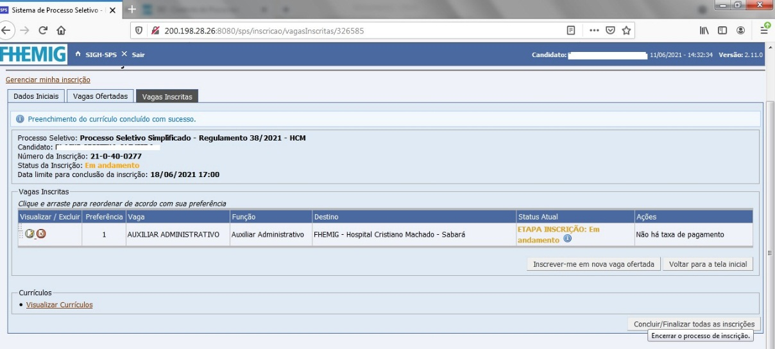Image resolution: width=775 pixels, height=349 pixels.
Task: Open the reader view icon in address bar
Action: tap(571, 30)
